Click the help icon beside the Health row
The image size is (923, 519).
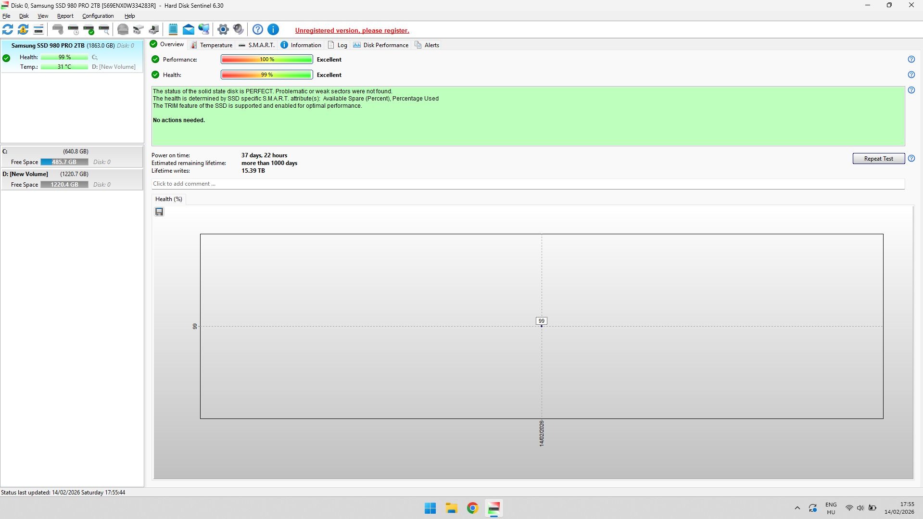tap(911, 75)
